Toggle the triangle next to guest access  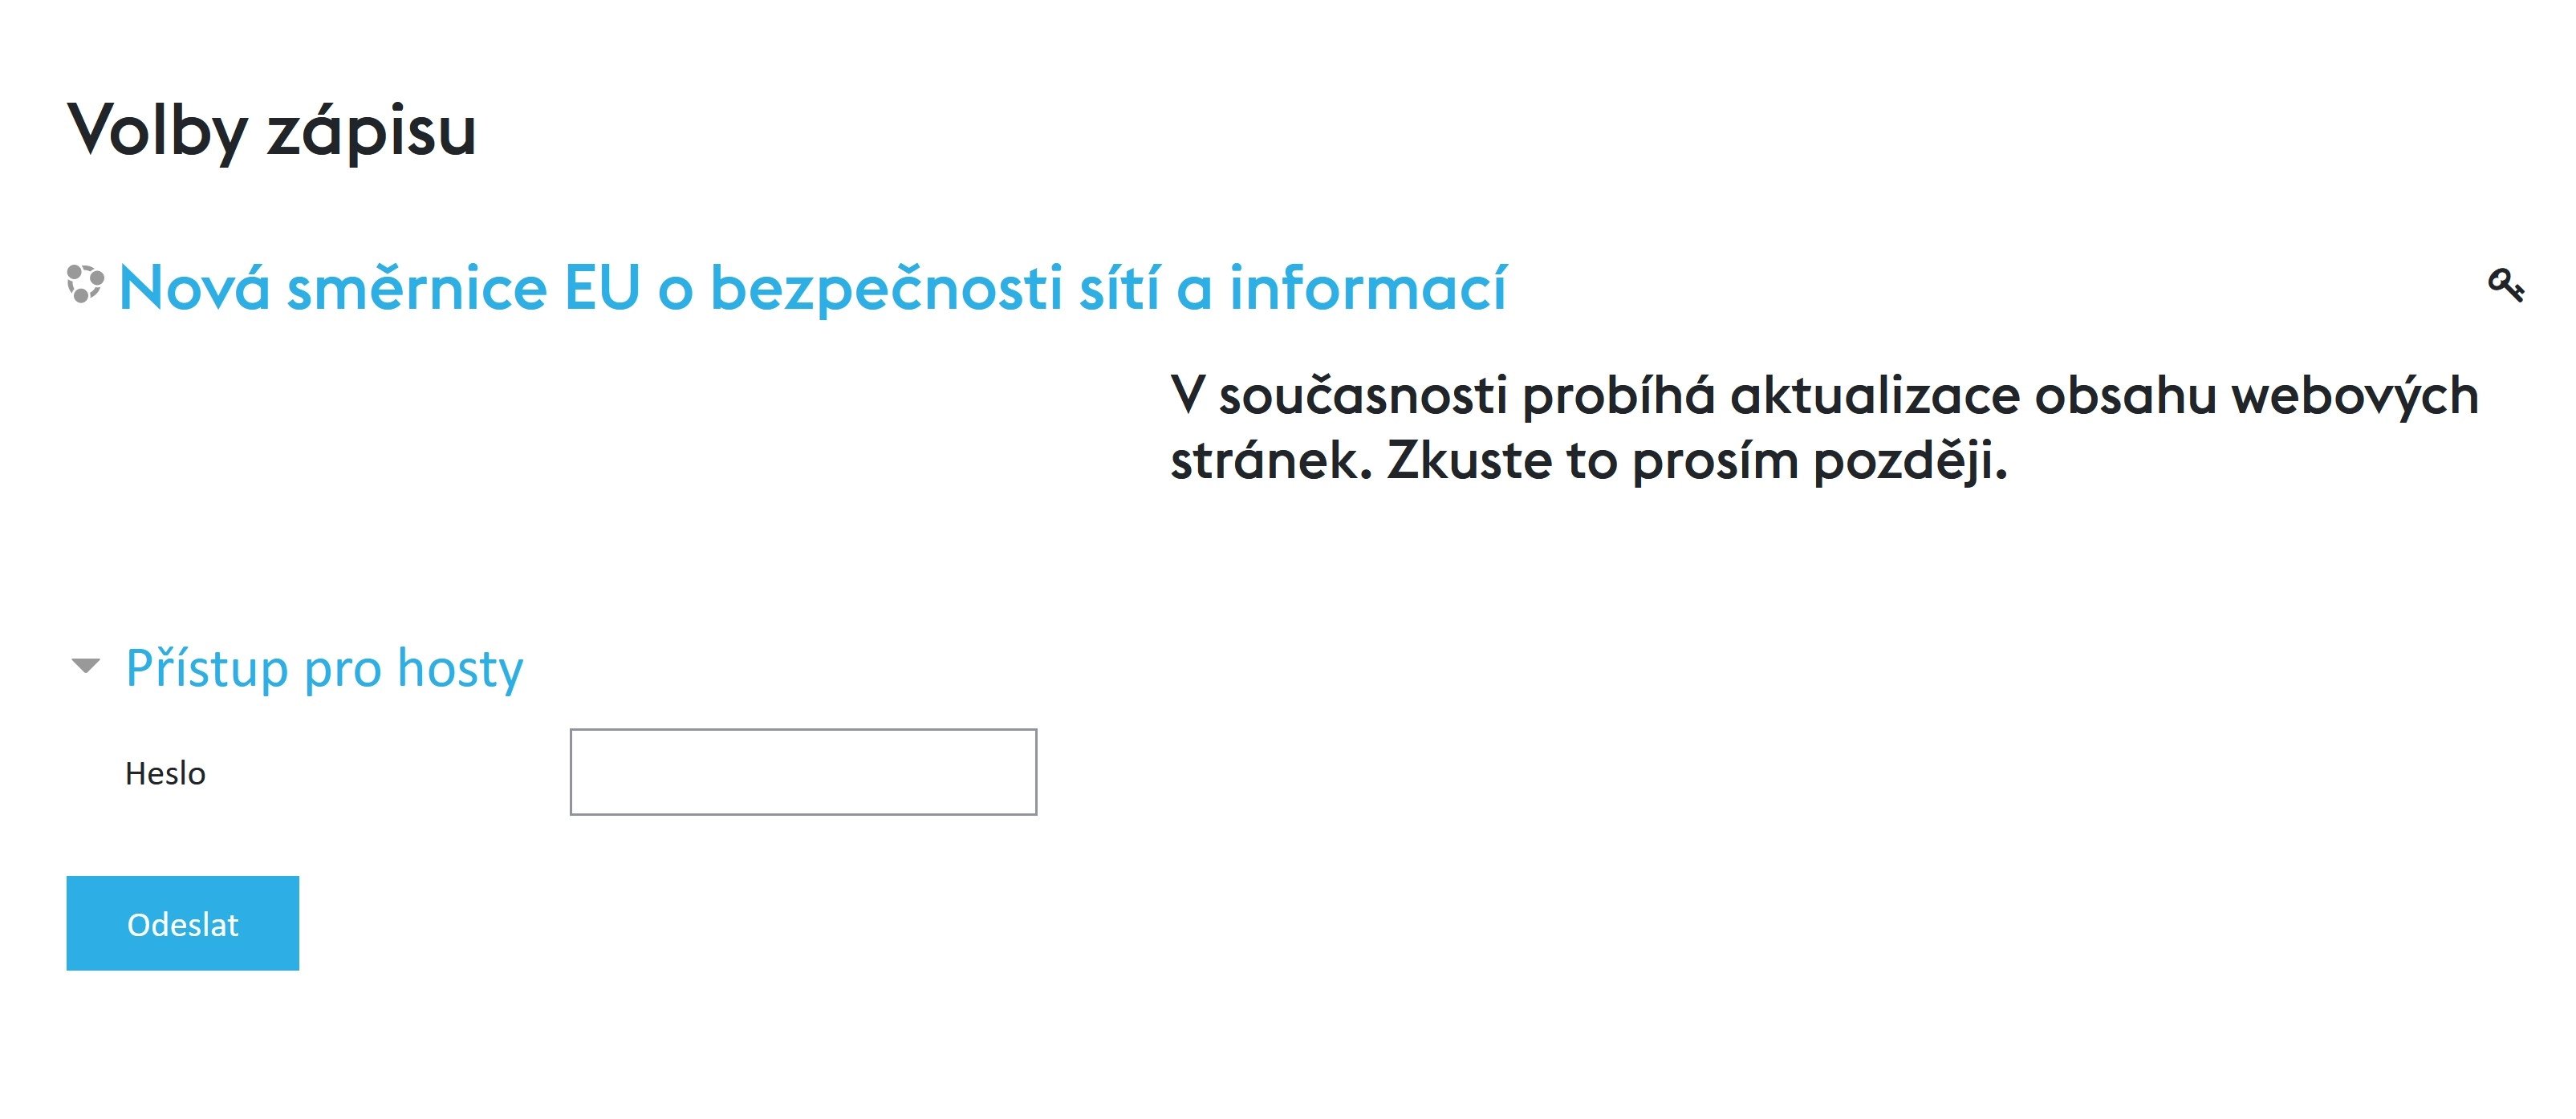tap(87, 666)
